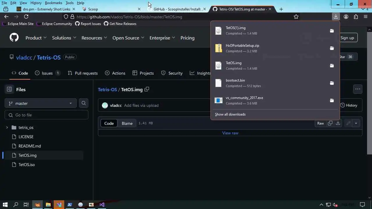
Task: Open a new browser tab
Action: [281, 9]
